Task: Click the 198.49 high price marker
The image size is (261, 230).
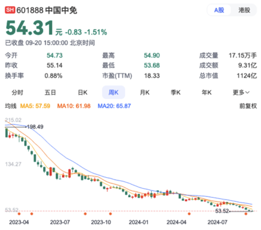Action: pyautogui.click(x=35, y=126)
